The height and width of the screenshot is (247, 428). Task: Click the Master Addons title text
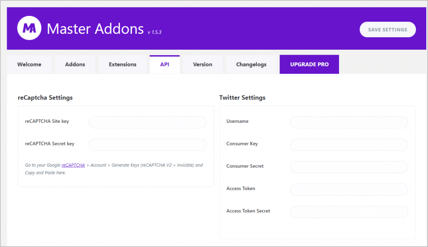point(95,29)
